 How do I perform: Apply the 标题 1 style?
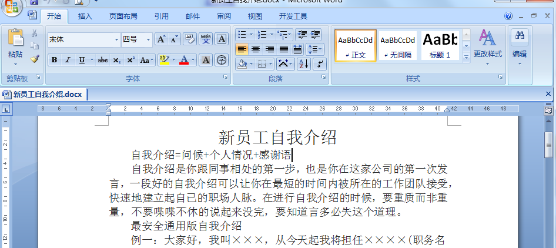[x=440, y=45]
